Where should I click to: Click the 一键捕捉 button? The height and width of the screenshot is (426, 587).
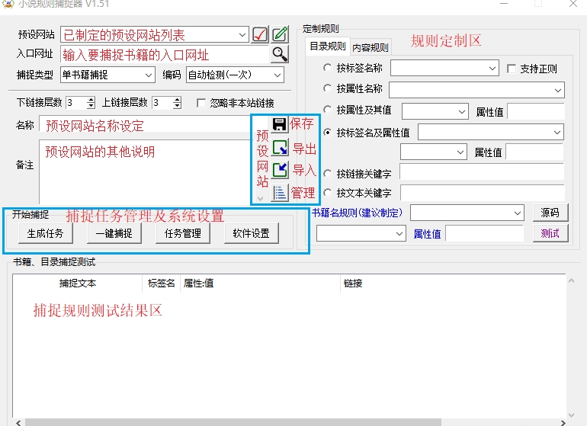(x=114, y=234)
